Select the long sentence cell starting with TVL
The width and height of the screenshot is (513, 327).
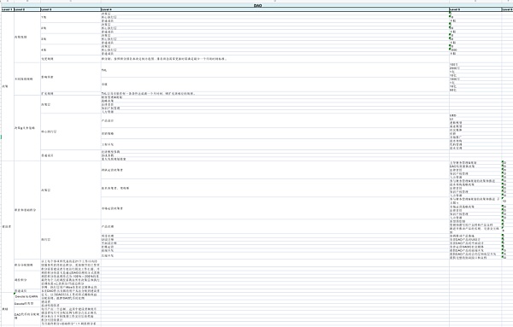point(274,94)
